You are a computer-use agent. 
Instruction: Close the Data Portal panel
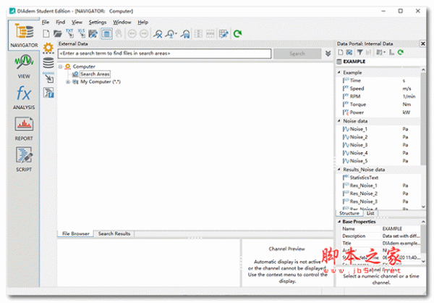(422, 43)
